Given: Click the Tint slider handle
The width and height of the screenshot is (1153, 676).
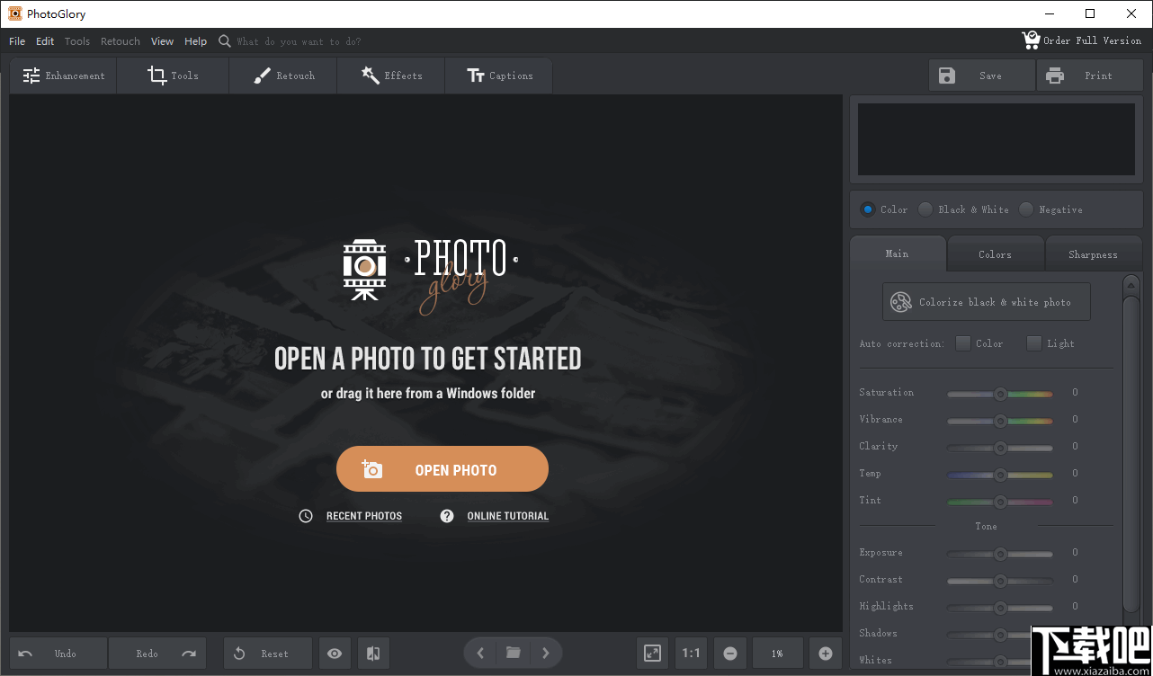Looking at the screenshot, I should coord(1000,502).
